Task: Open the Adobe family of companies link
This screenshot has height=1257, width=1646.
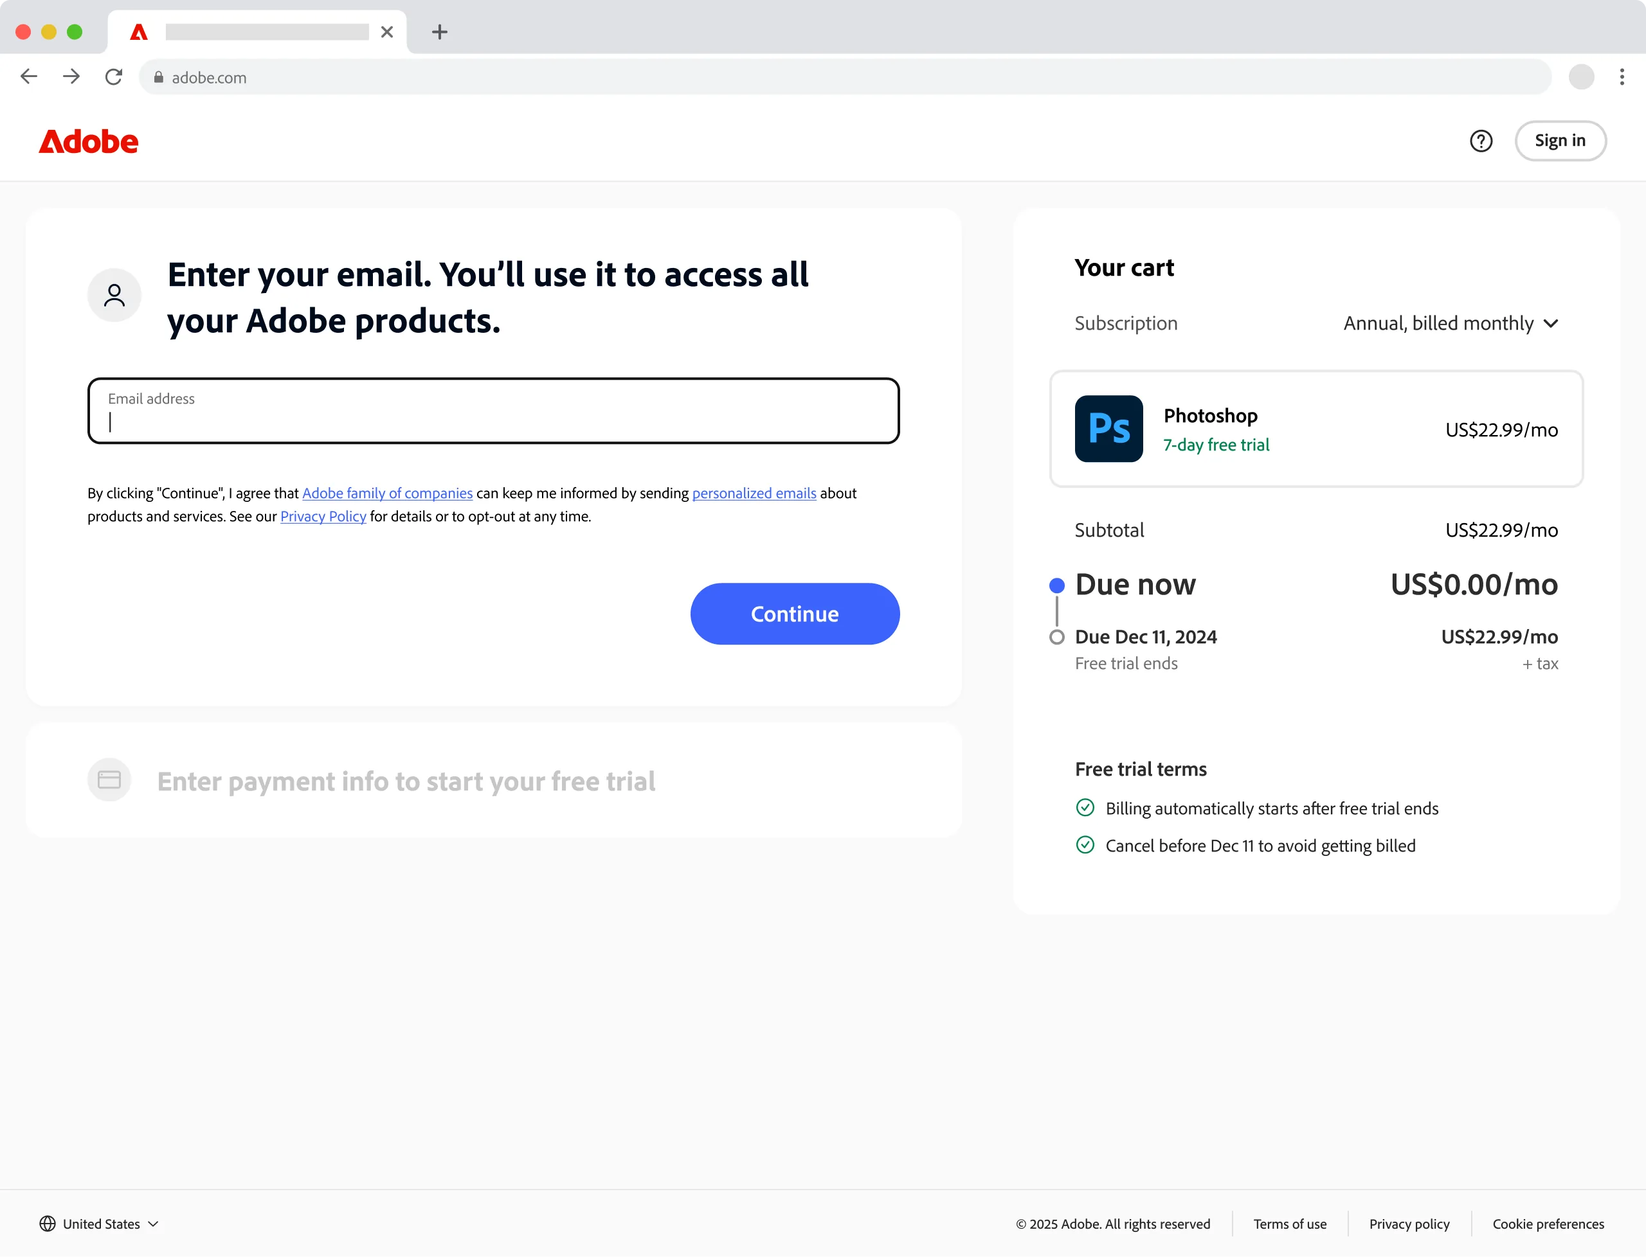Action: (387, 493)
